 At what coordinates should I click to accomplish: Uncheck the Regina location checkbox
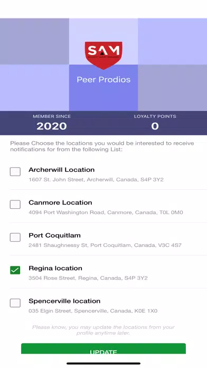point(15,270)
